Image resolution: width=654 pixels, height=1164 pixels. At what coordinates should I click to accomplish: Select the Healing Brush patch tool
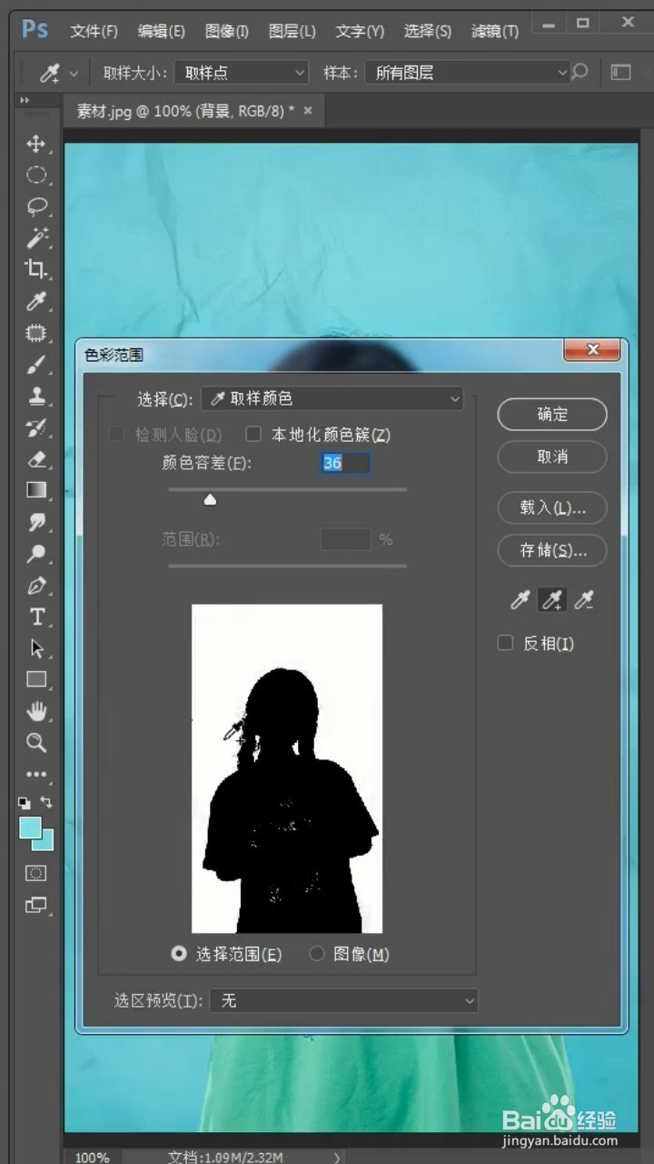(36, 333)
